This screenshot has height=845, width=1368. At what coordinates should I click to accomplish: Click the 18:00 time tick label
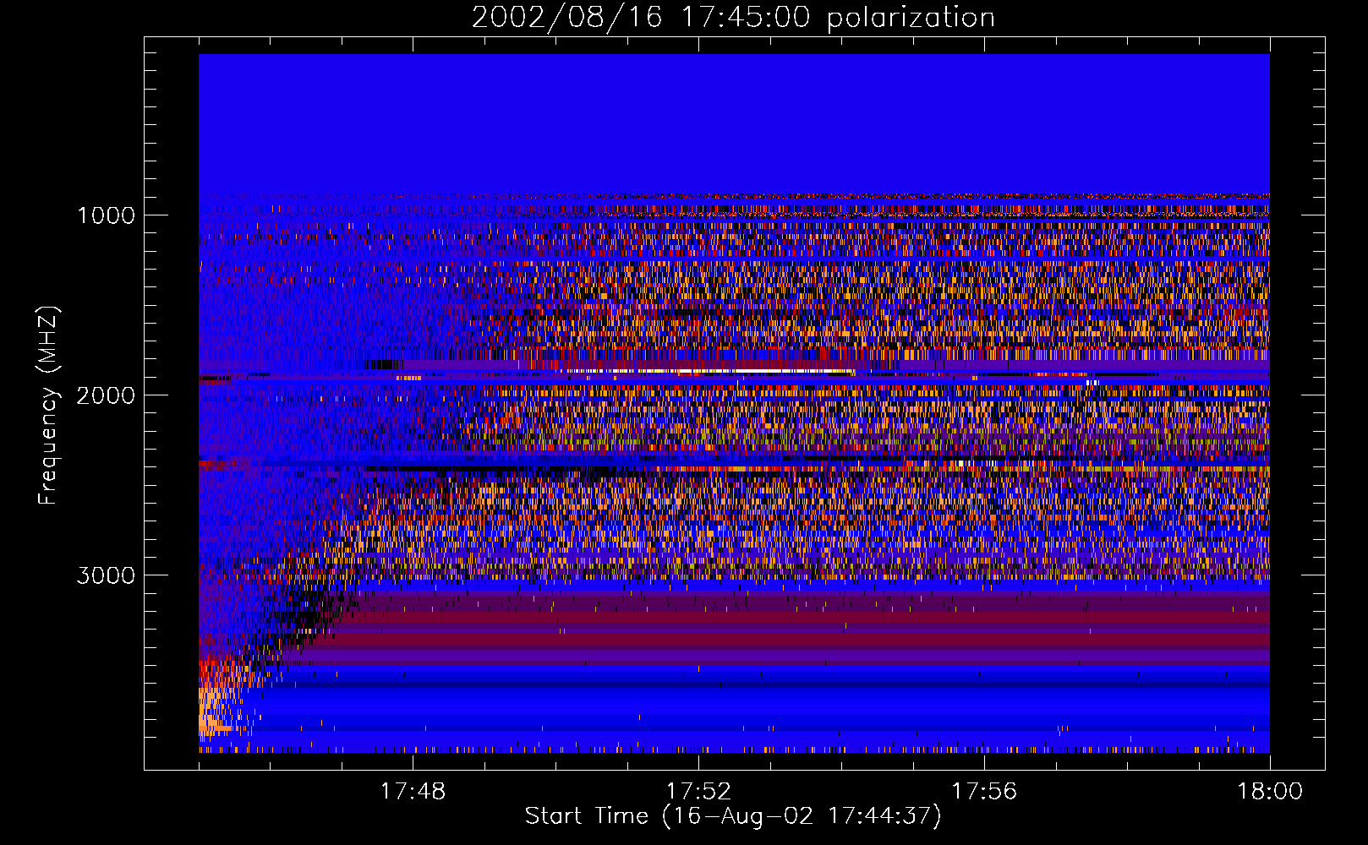1270,792
